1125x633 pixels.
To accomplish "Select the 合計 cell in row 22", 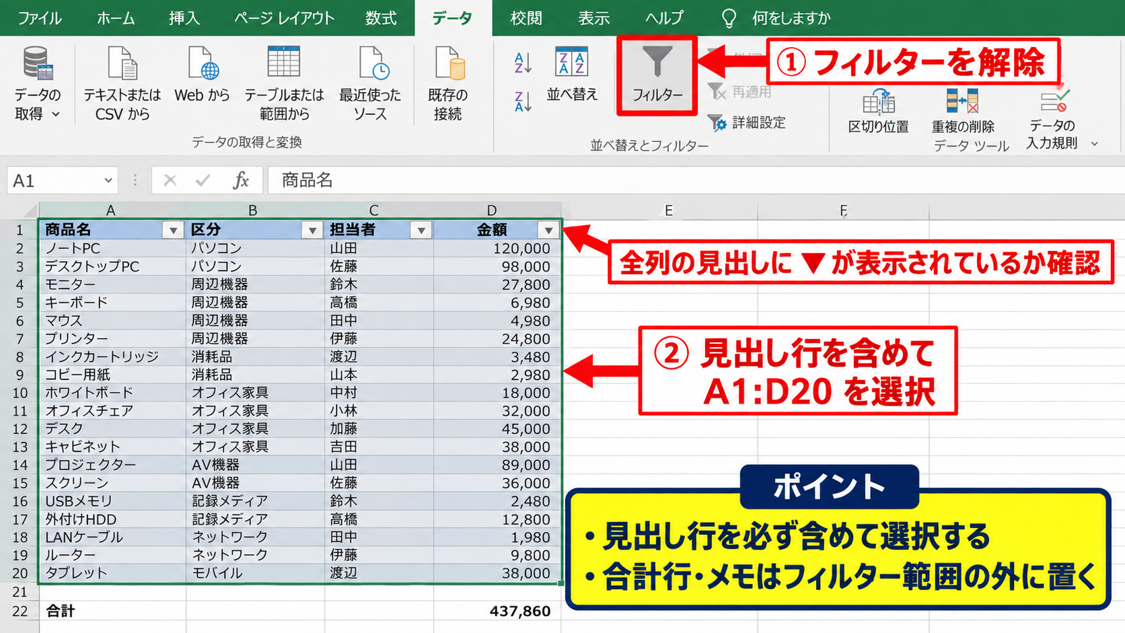I will (x=112, y=611).
